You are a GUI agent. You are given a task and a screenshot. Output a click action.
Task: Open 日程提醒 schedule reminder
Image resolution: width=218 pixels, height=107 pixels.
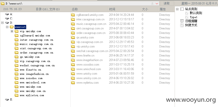pyautogui.click(x=191, y=21)
